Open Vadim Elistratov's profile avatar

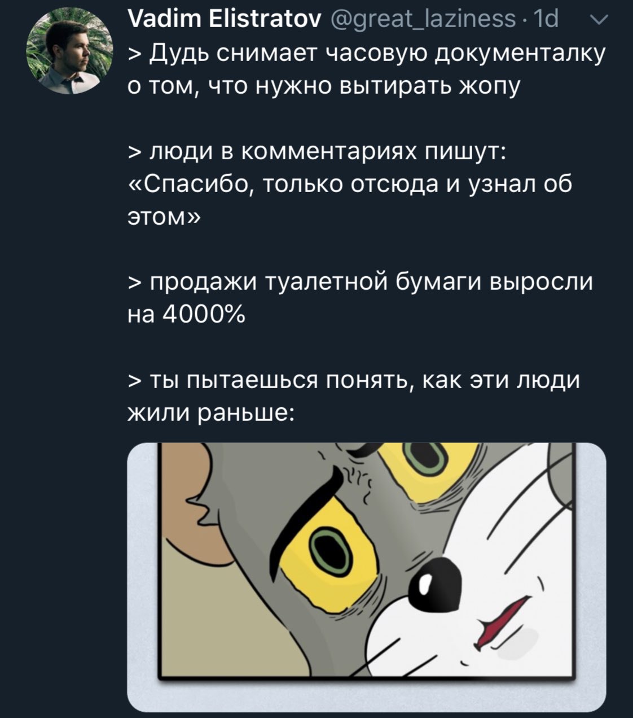[71, 51]
